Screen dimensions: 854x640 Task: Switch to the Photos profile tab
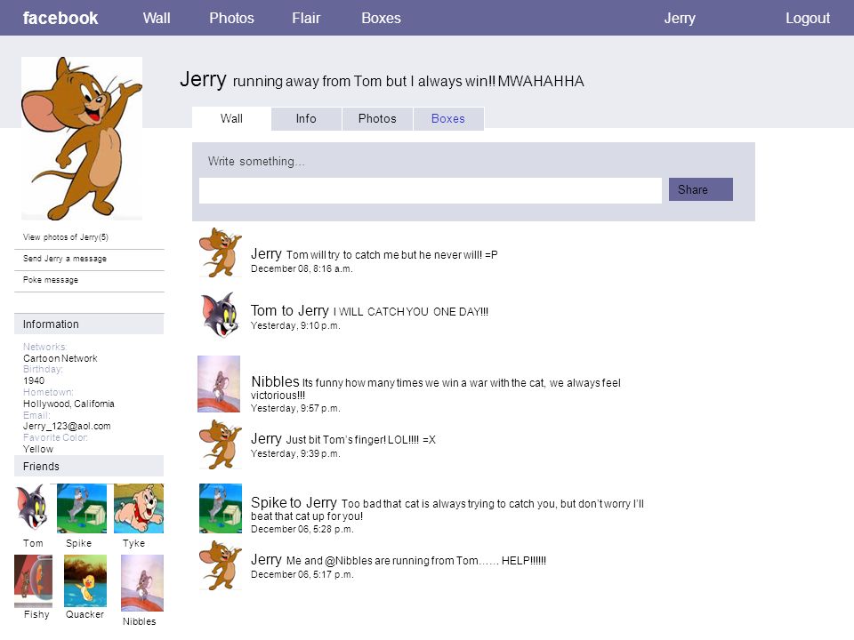(x=377, y=118)
